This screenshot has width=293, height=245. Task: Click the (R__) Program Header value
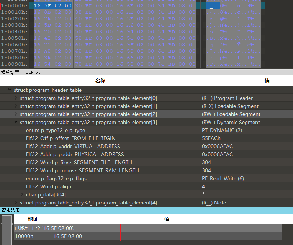227,98
